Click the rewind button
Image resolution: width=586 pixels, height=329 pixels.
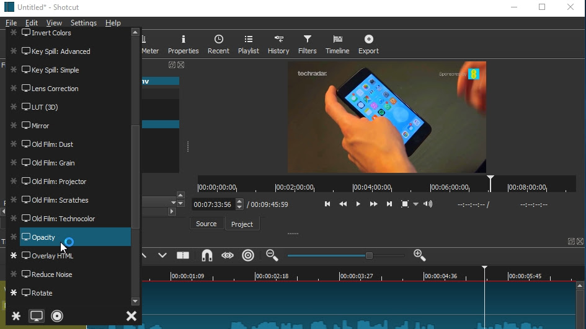coord(343,204)
